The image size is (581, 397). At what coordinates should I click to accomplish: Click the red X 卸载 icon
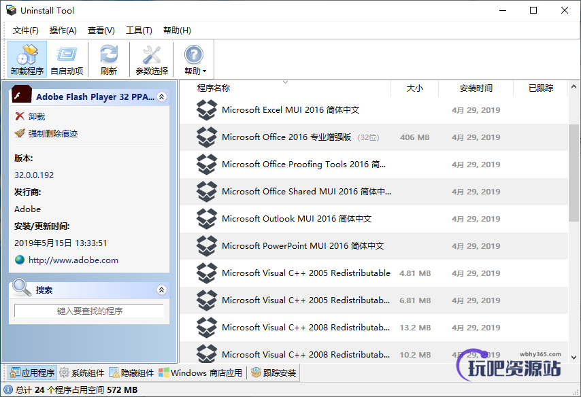coord(20,116)
